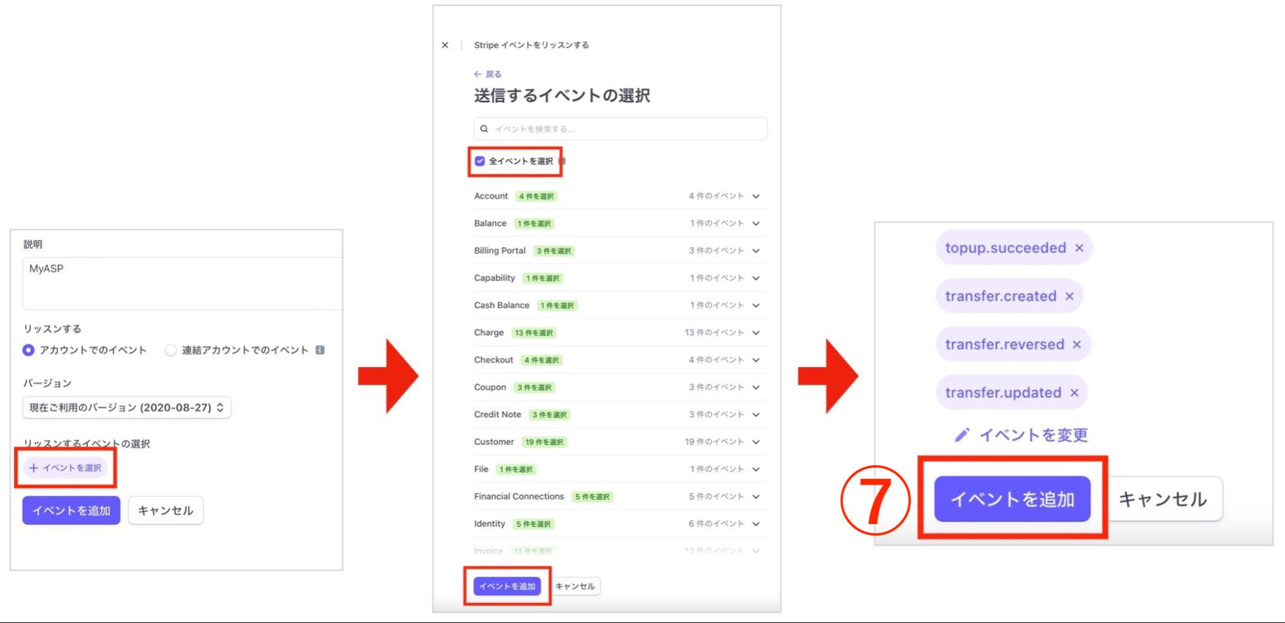Select the 連結アカウントでのイベント radio button
The width and height of the screenshot is (1285, 623).
point(170,350)
